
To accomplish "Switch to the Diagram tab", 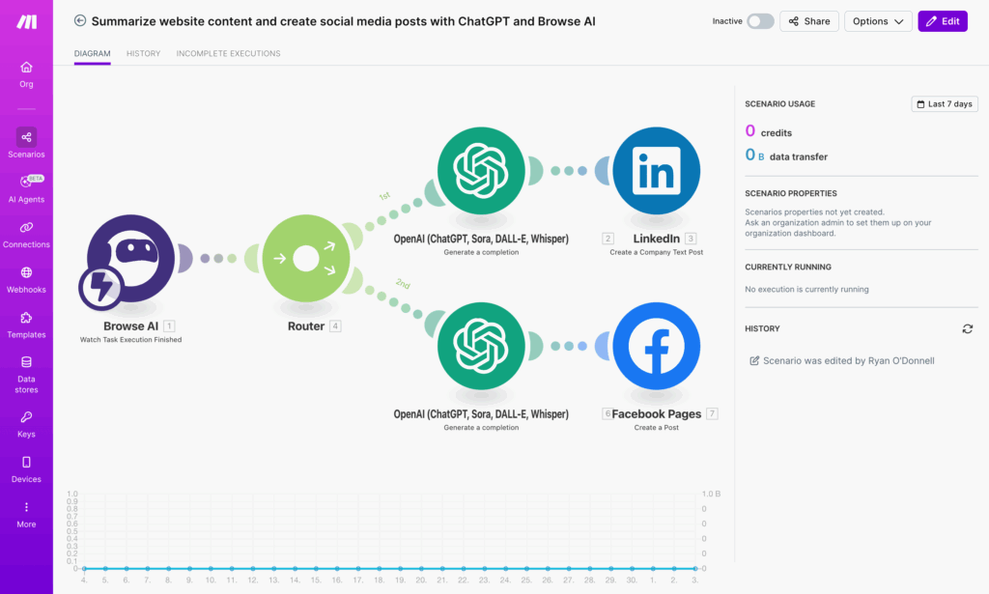I will coord(92,53).
